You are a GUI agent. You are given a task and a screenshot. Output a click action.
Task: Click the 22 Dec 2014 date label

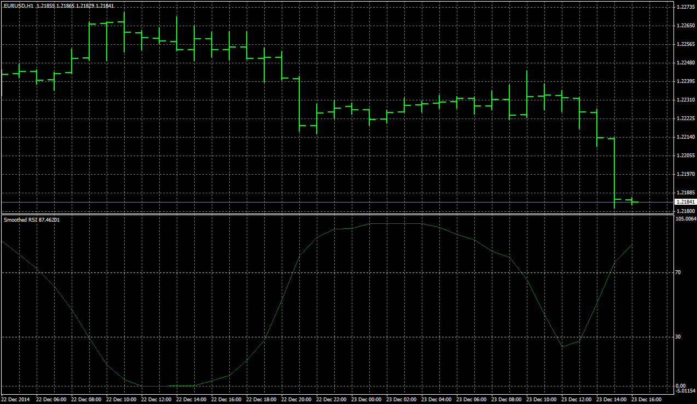pyautogui.click(x=14, y=400)
